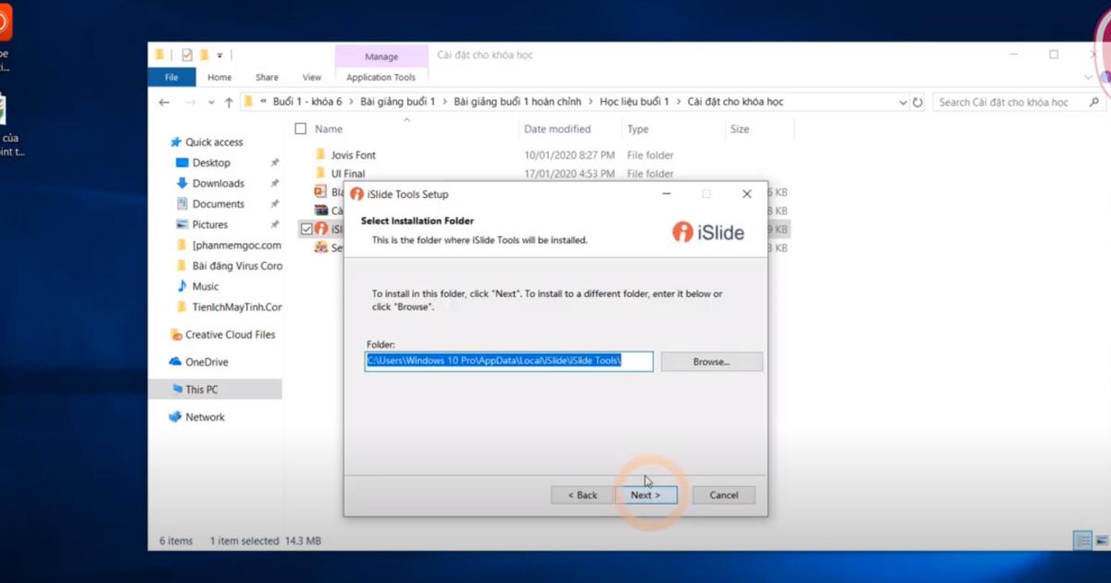The image size is (1111, 583).
Task: Collapse the Explorer ribbon chevron
Action: (x=1088, y=78)
